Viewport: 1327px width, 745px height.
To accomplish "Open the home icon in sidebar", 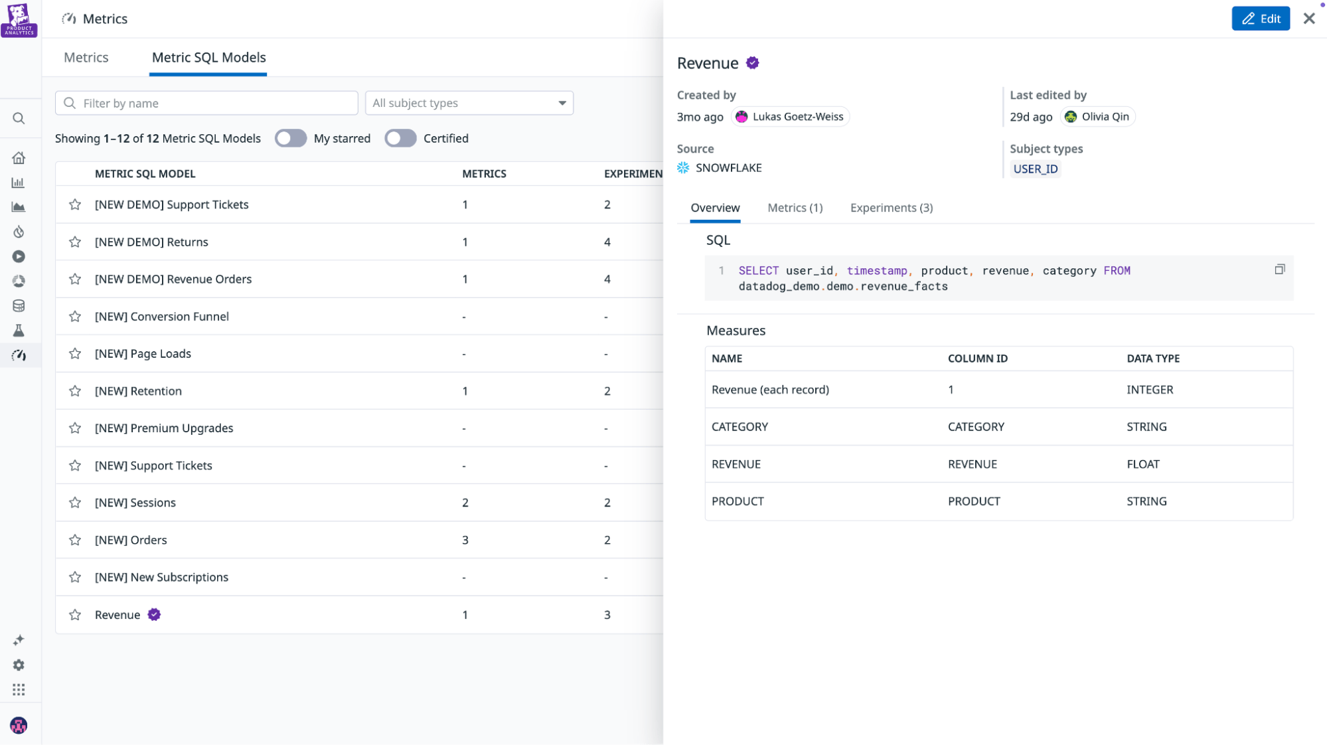I will (19, 158).
